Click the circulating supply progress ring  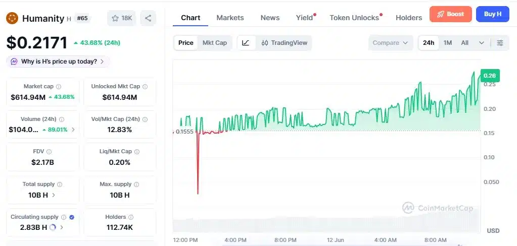(53, 227)
